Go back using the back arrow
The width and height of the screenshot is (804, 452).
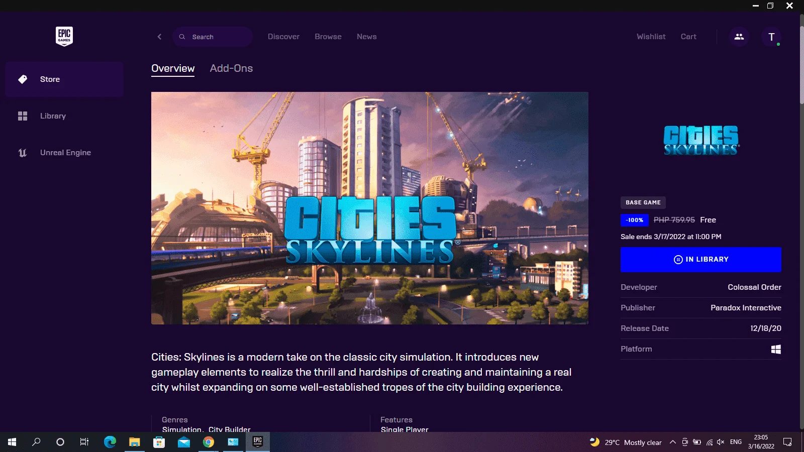[159, 37]
